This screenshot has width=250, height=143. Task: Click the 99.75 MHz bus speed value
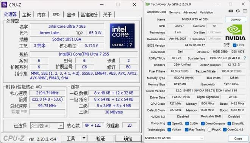click(47, 106)
